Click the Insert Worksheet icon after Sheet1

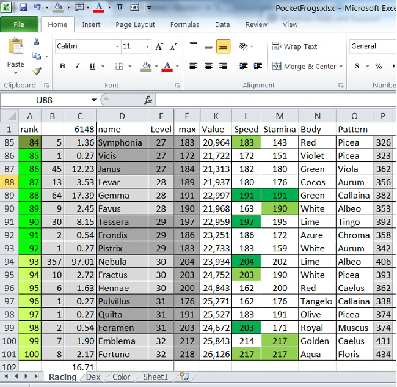184,377
